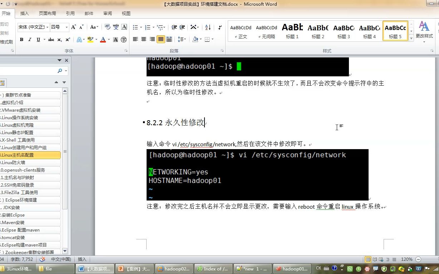Image resolution: width=439 pixels, height=274 pixels.
Task: Sort text with the A-Z icon
Action: [208, 27]
